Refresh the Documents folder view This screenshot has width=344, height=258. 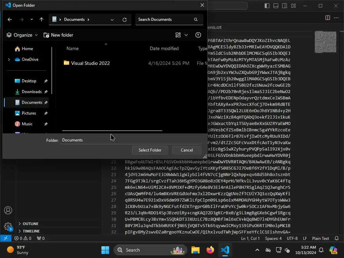coord(125,20)
